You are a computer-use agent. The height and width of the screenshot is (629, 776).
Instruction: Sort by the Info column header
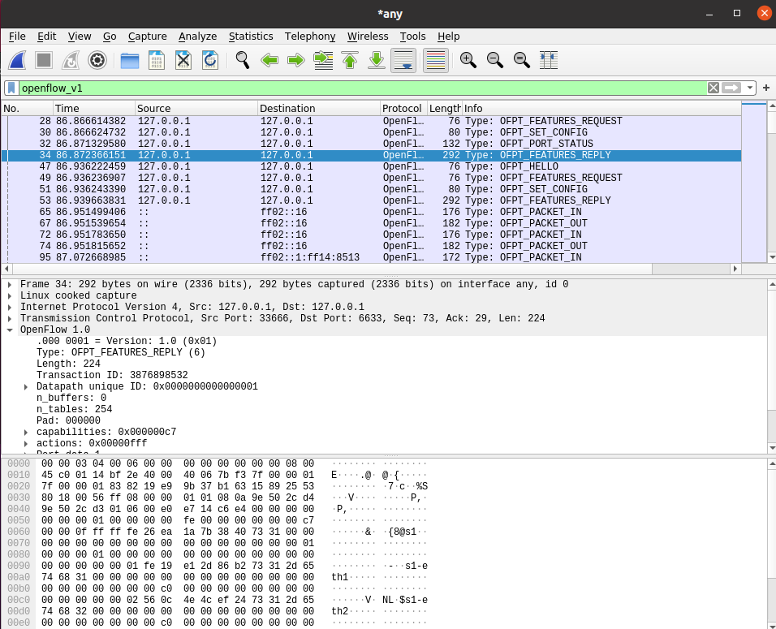(x=601, y=109)
